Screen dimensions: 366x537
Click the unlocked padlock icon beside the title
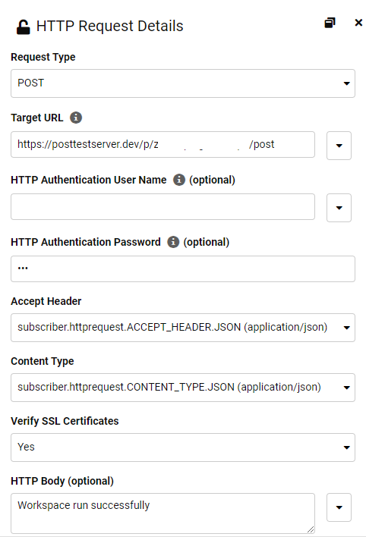(24, 27)
